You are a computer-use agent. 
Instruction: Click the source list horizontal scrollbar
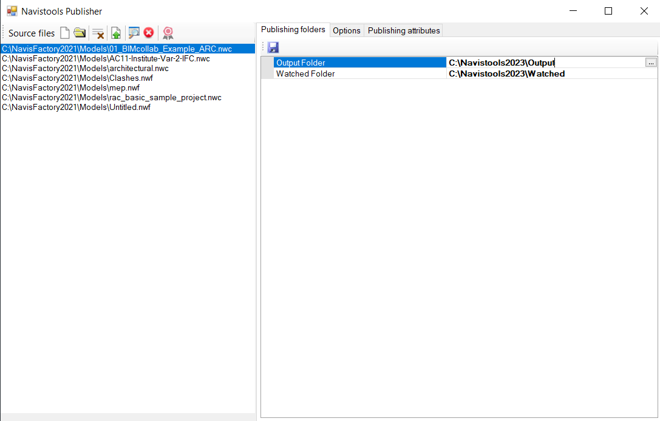tap(128, 417)
